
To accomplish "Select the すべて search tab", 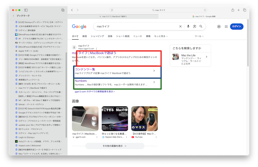I will point(75,36).
